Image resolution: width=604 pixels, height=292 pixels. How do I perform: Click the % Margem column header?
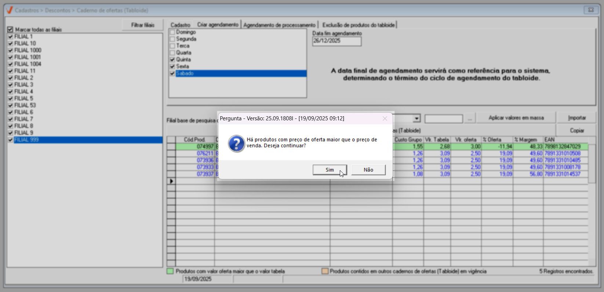528,140
